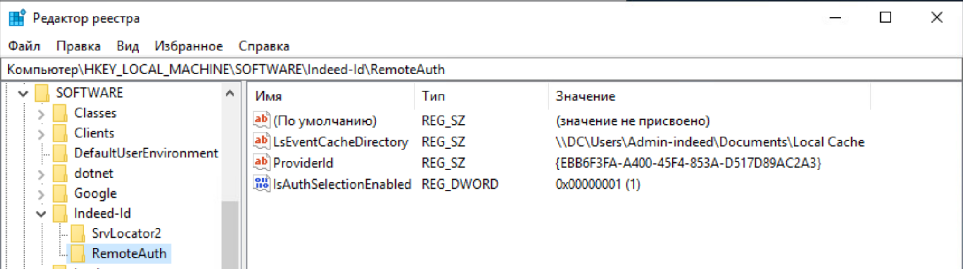Click the Registry Editor app icon in title bar
The height and width of the screenshot is (269, 963).
tap(17, 18)
